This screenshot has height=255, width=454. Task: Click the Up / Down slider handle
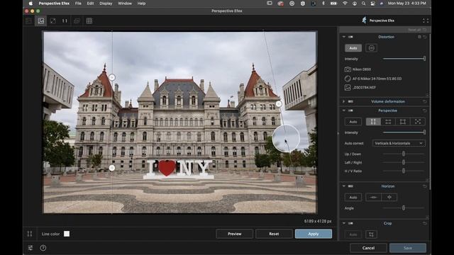[x=404, y=154]
